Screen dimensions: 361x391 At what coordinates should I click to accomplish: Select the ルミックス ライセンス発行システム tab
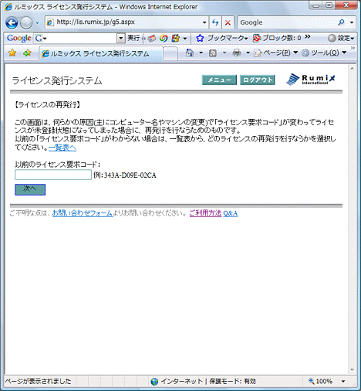101,53
